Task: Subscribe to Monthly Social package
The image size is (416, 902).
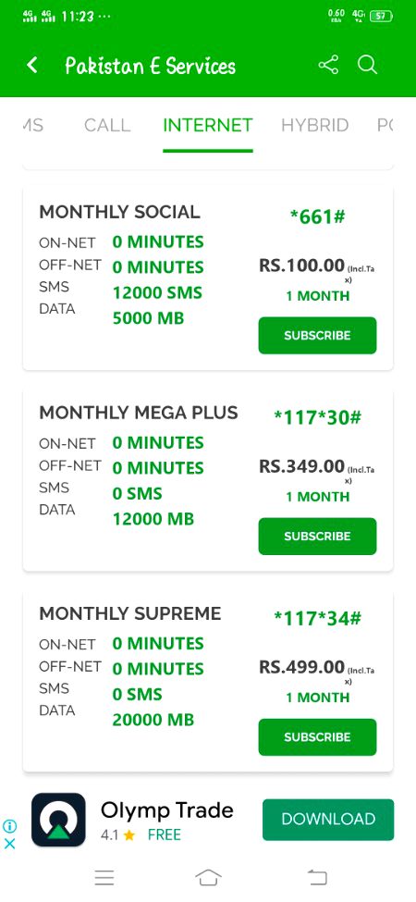Action: [317, 336]
